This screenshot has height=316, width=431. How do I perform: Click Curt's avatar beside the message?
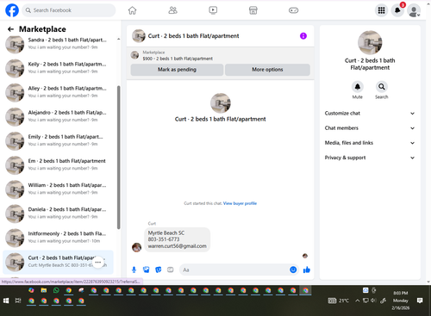(137, 247)
